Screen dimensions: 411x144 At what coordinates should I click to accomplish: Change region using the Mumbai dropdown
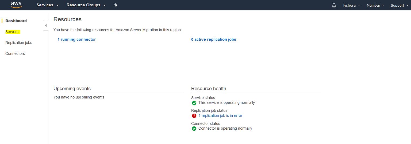coord(375,5)
